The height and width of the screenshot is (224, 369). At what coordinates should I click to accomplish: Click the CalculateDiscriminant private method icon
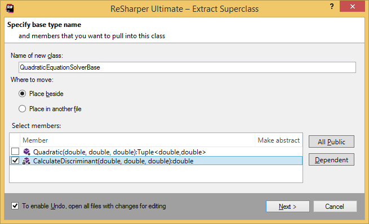click(26, 161)
